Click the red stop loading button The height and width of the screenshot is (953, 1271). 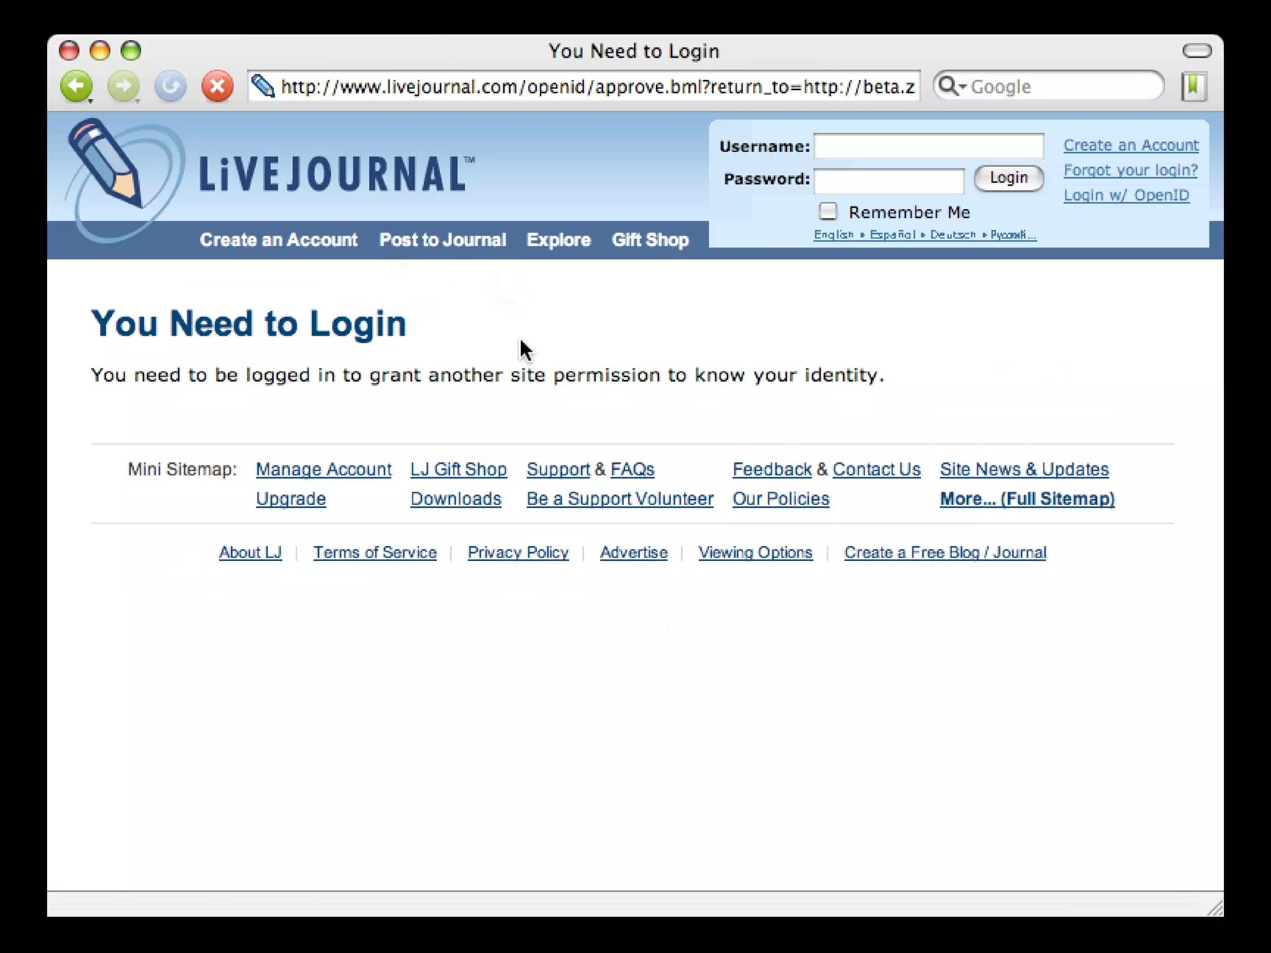click(217, 86)
